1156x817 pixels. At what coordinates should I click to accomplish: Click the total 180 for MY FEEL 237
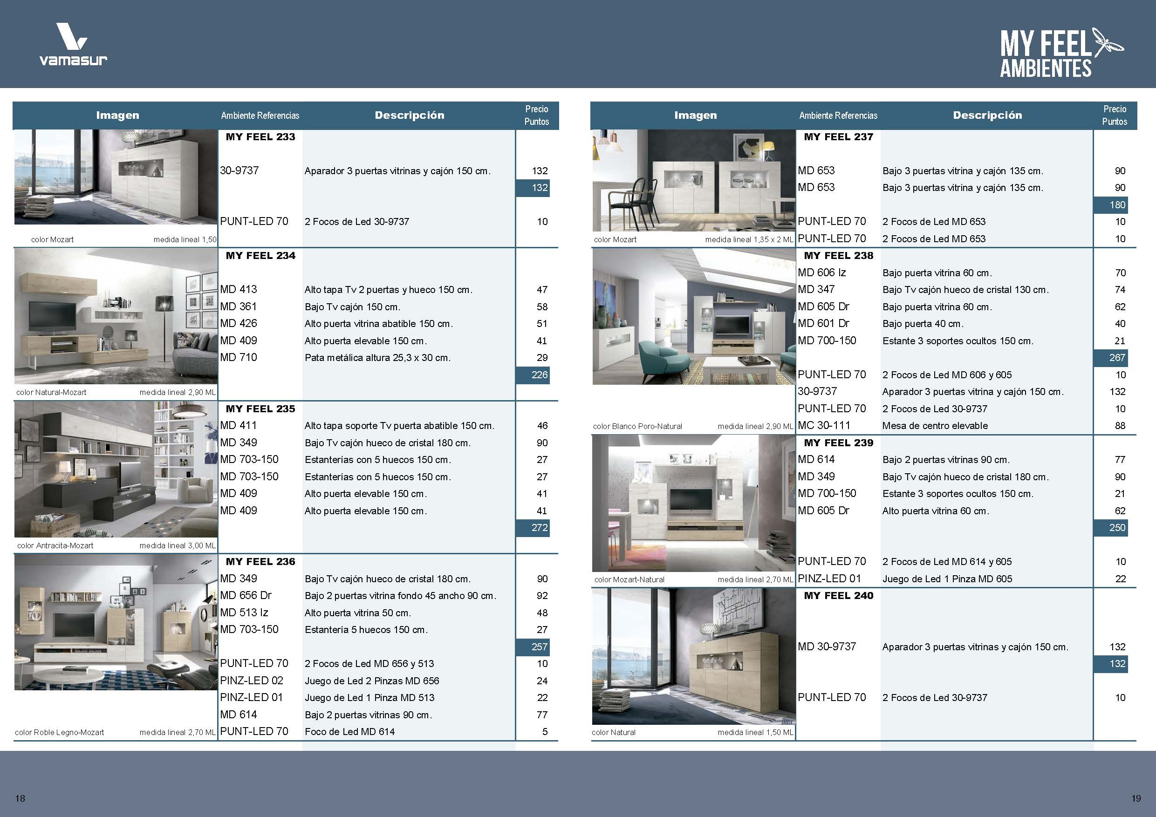point(1111,205)
